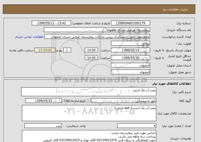Click the label استان محل تحویل
Viewport: 201px width, 142px height.
coord(179,66)
